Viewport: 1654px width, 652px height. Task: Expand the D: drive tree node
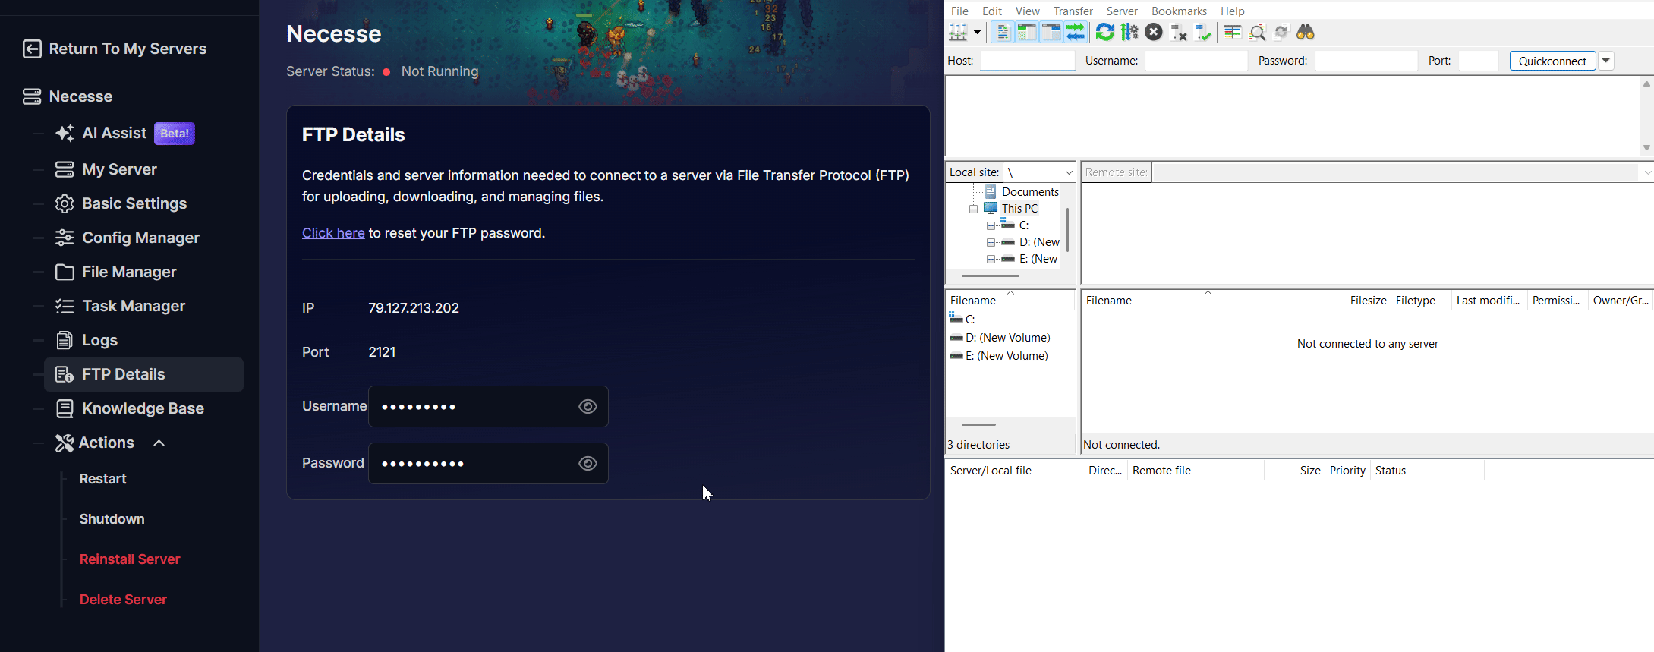point(991,243)
